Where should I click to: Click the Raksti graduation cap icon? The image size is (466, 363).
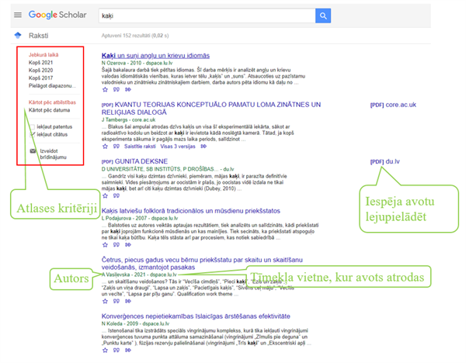click(17, 36)
